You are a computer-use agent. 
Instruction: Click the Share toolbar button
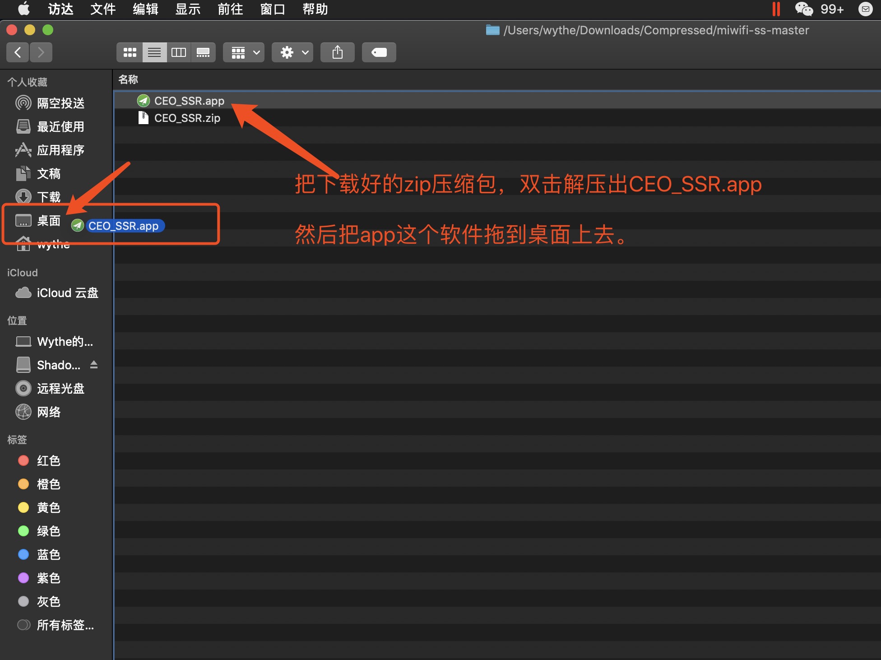(x=338, y=52)
